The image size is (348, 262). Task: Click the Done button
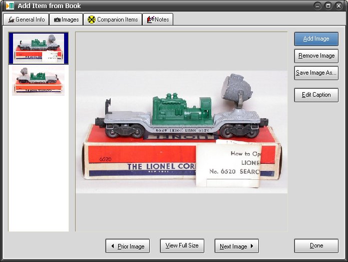point(316,246)
